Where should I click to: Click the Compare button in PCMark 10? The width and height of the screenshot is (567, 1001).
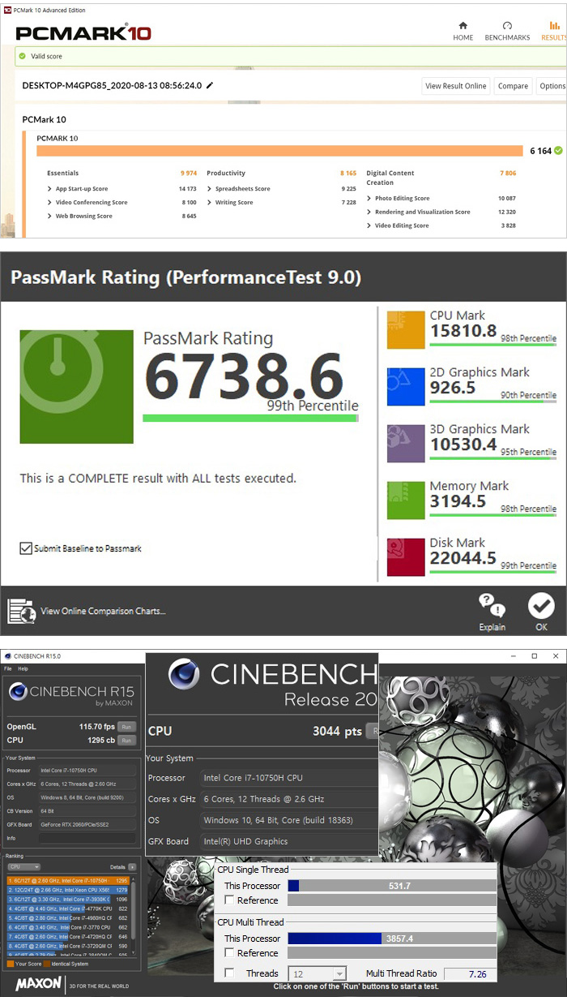point(513,86)
